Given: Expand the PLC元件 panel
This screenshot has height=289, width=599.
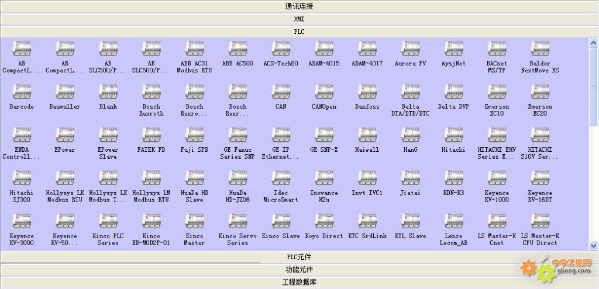Looking at the screenshot, I should [299, 257].
